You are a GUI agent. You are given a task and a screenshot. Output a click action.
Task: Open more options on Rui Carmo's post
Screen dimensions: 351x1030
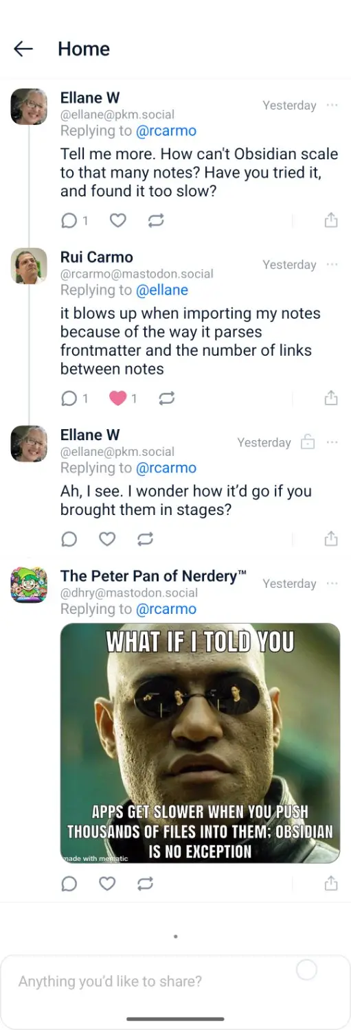[332, 264]
